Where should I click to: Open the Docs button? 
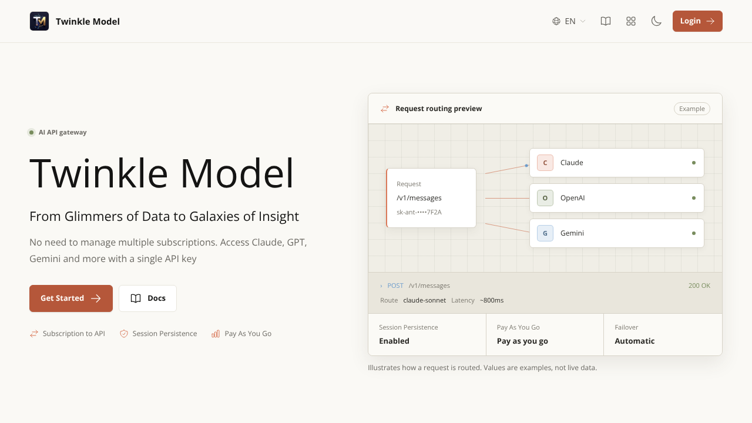click(147, 298)
